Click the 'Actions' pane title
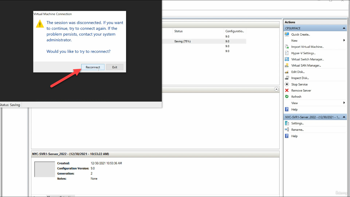This screenshot has height=197, width=350. coord(290,22)
